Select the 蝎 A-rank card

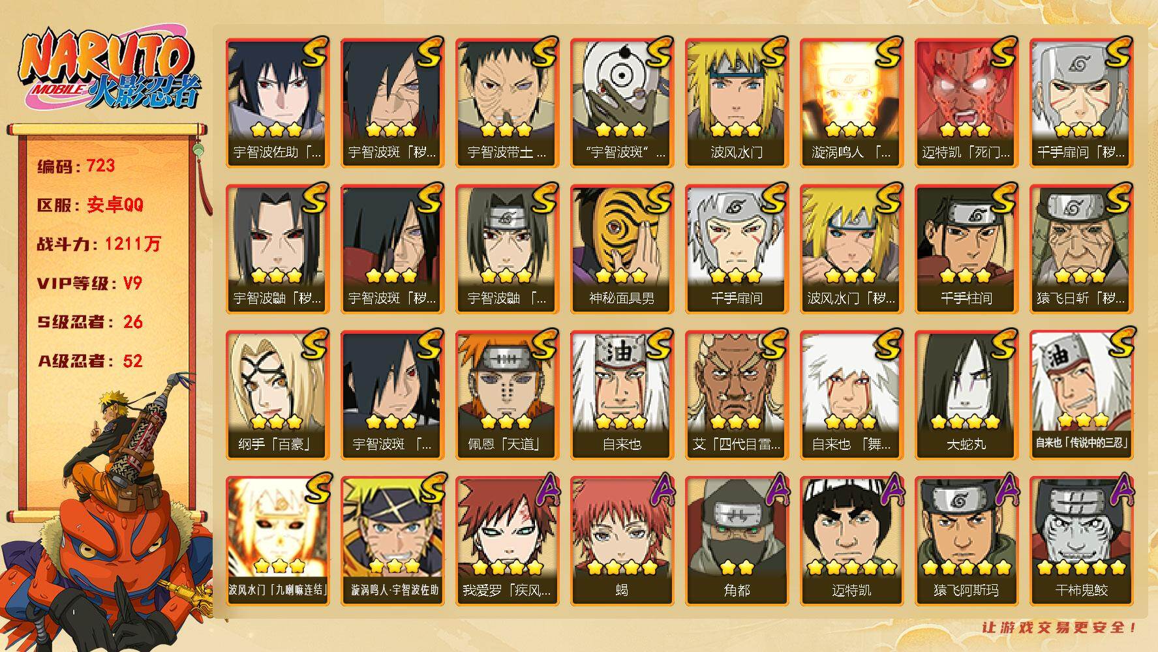[622, 541]
